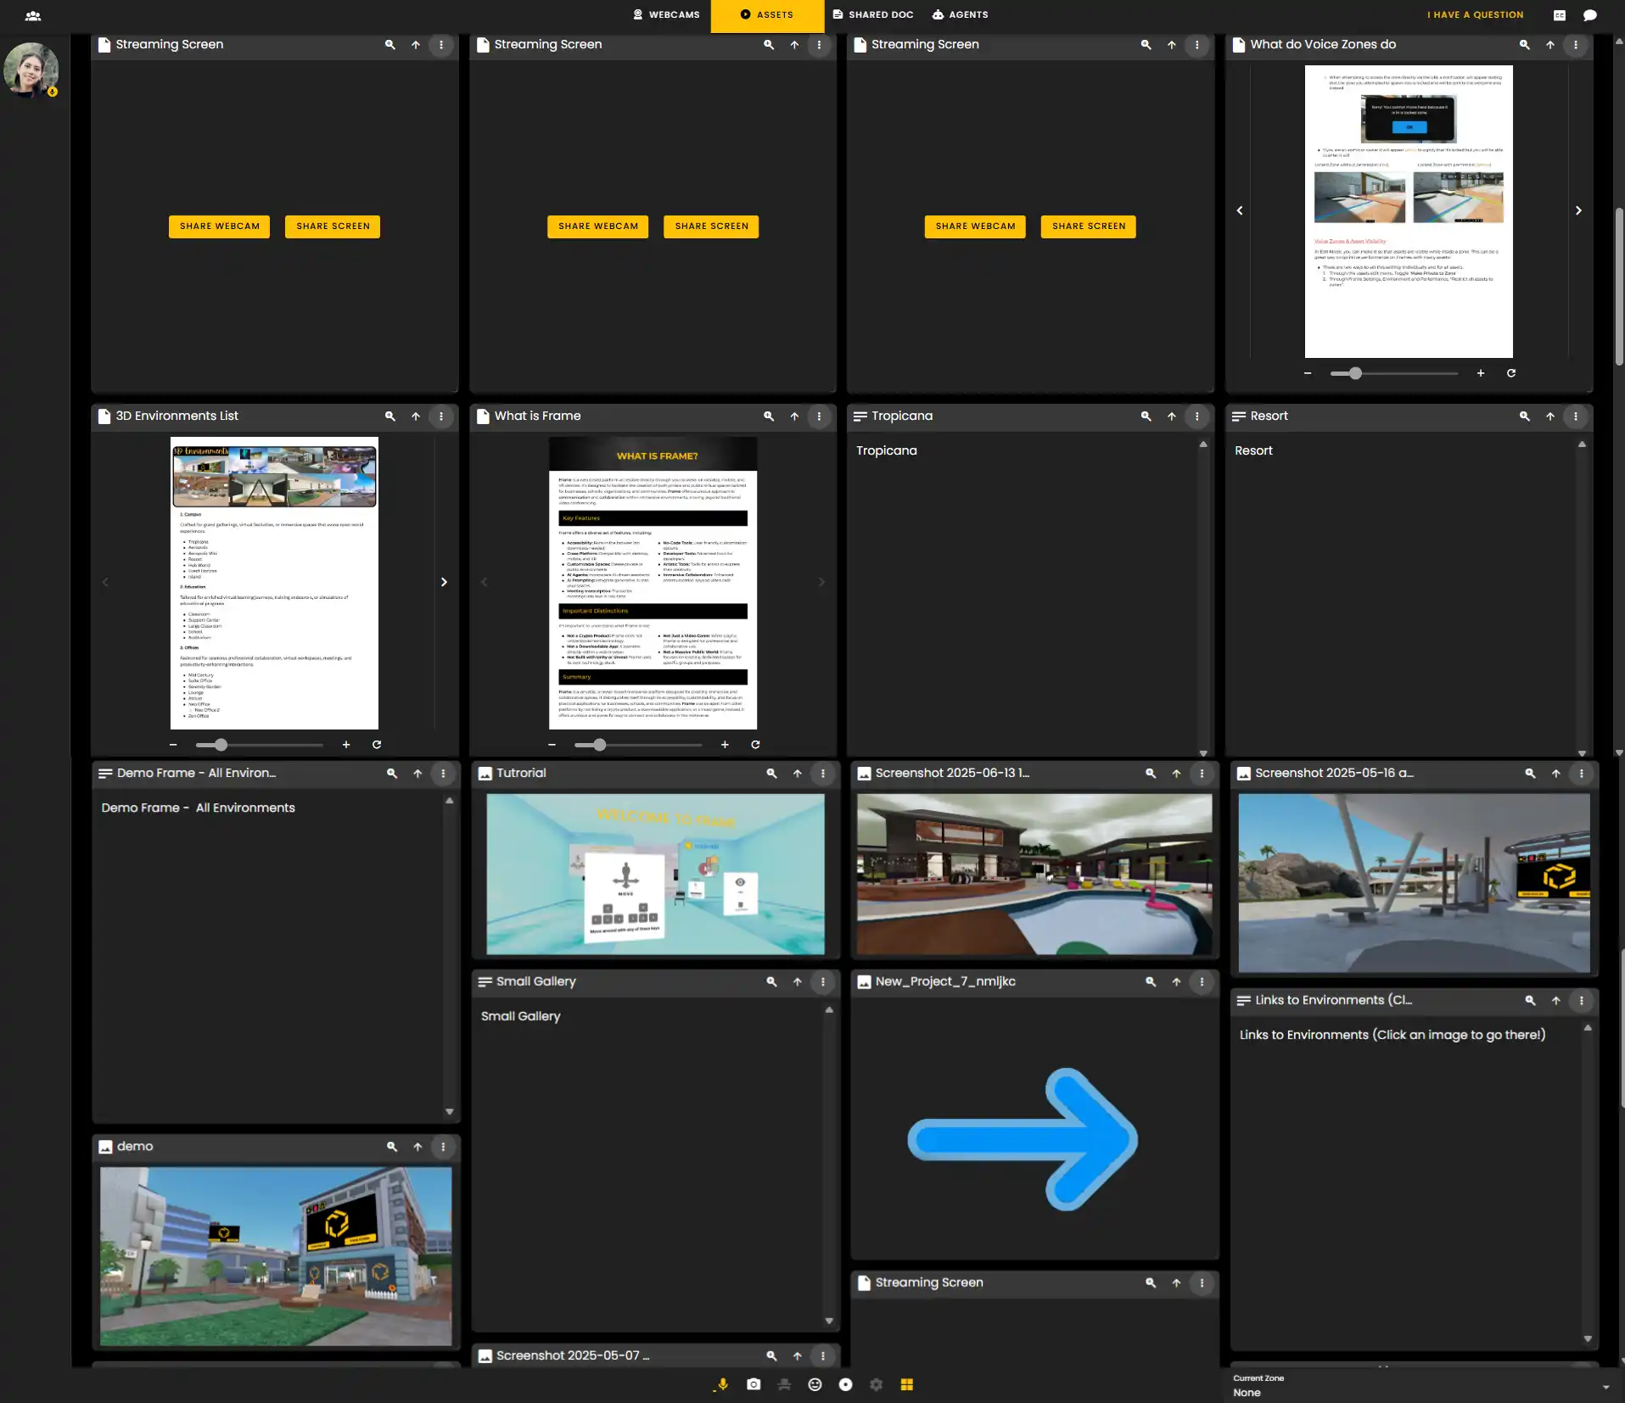The image size is (1625, 1403).
Task: Open the more options menu for Tutorial panel
Action: (821, 774)
